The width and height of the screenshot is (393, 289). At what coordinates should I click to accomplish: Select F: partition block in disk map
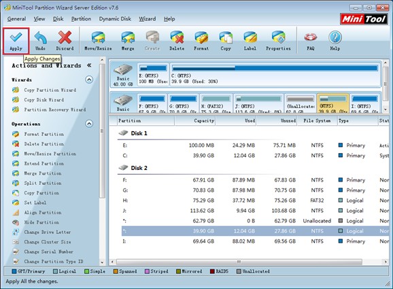click(152, 103)
